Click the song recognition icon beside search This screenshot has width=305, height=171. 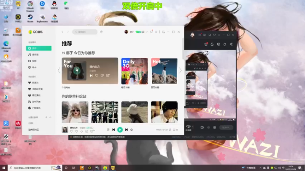pos(101,32)
